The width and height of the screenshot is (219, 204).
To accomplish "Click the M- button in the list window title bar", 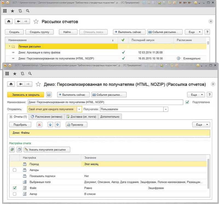I will click(x=189, y=3).
